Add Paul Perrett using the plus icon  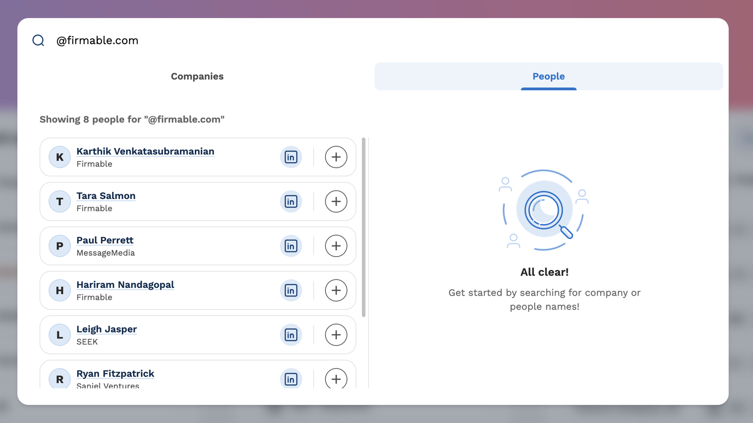pyautogui.click(x=336, y=246)
